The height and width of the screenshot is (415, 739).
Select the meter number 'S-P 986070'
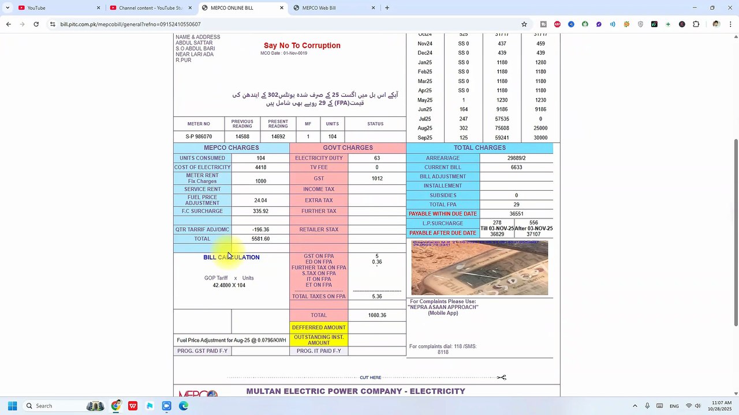(199, 137)
